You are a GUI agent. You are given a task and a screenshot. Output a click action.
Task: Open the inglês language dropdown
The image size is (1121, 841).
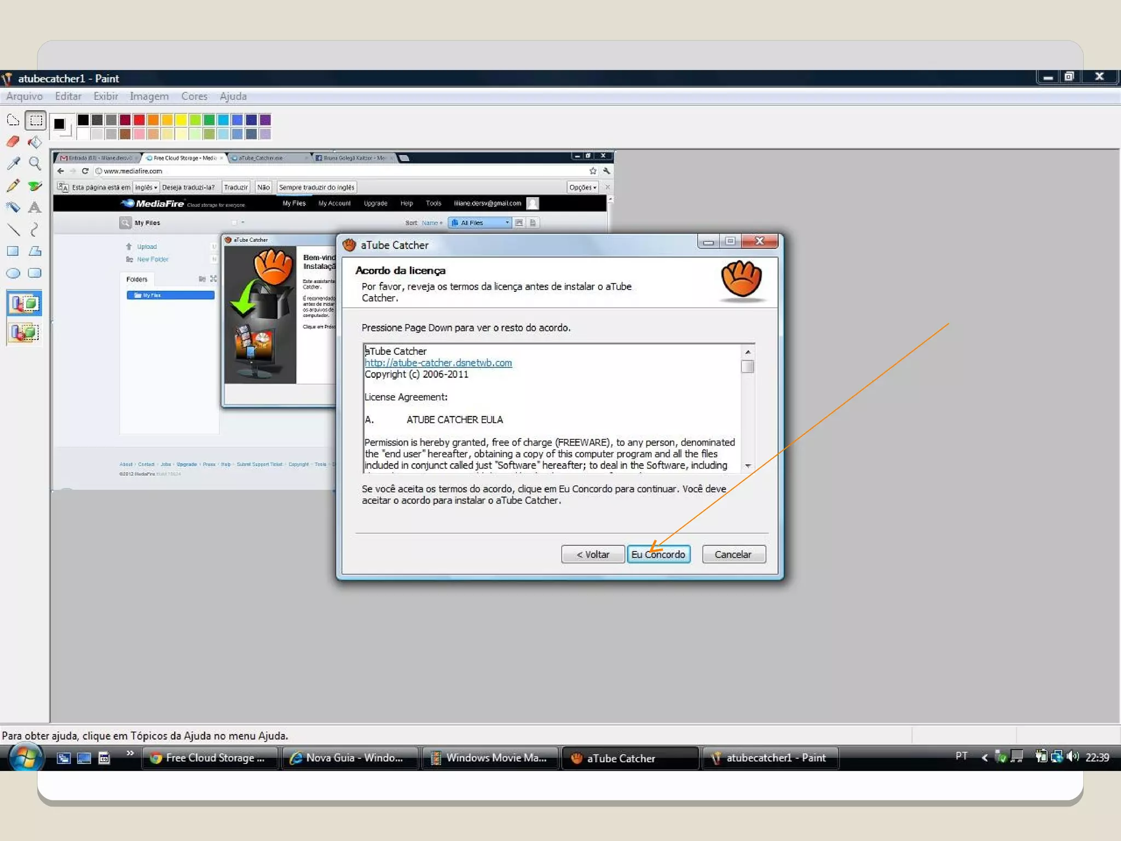coord(146,187)
